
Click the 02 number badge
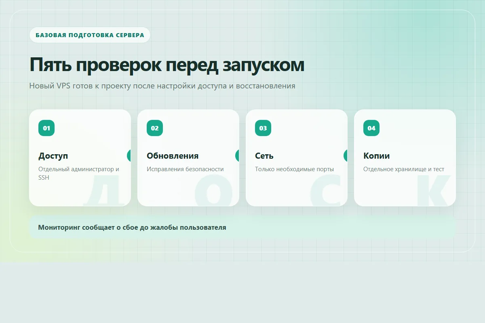pos(155,128)
